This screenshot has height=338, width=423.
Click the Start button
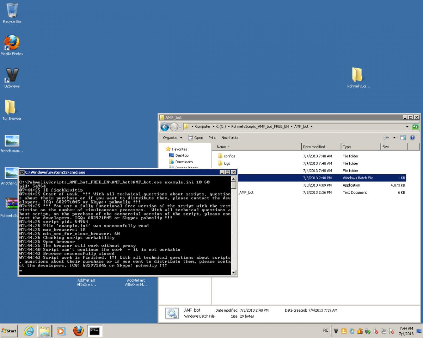9,331
